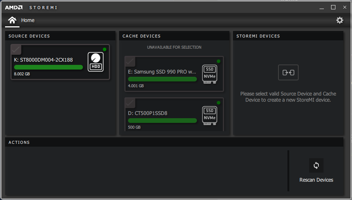Click the 'Please select valid Source Device' message
This screenshot has height=200, width=352.
288,97
